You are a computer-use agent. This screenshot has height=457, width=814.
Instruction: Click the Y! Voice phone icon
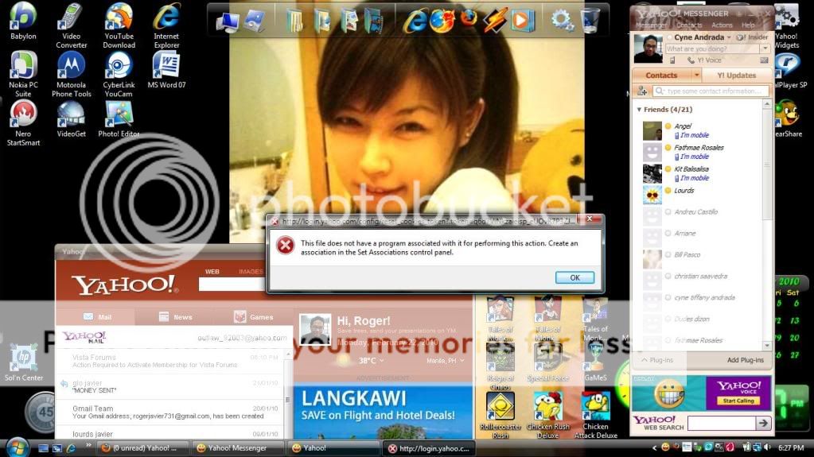coord(690,60)
